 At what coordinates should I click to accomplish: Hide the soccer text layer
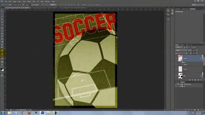point(176,58)
